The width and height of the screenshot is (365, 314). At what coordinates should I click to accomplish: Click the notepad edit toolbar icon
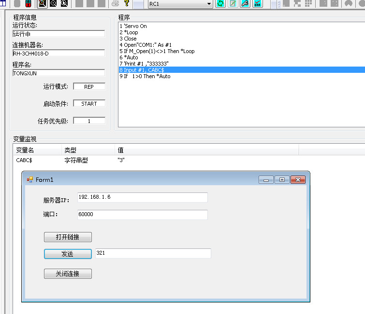click(233, 4)
